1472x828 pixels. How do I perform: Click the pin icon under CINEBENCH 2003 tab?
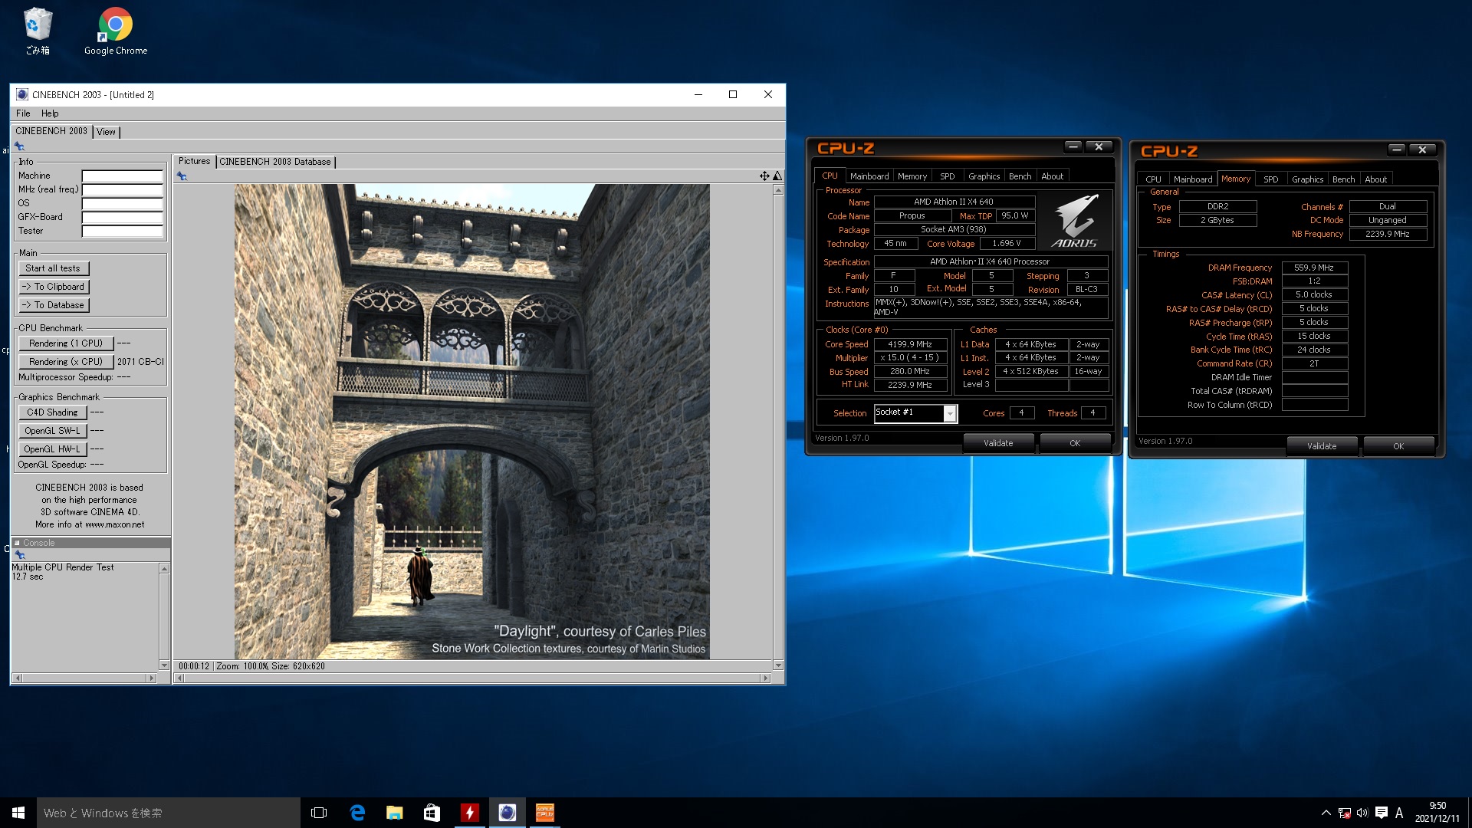[19, 146]
